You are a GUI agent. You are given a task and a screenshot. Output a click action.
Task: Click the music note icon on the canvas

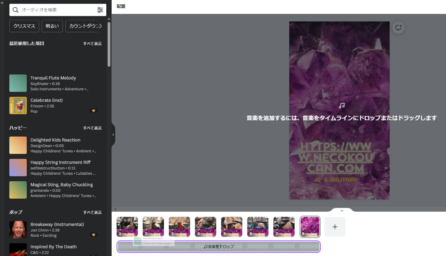click(x=342, y=106)
